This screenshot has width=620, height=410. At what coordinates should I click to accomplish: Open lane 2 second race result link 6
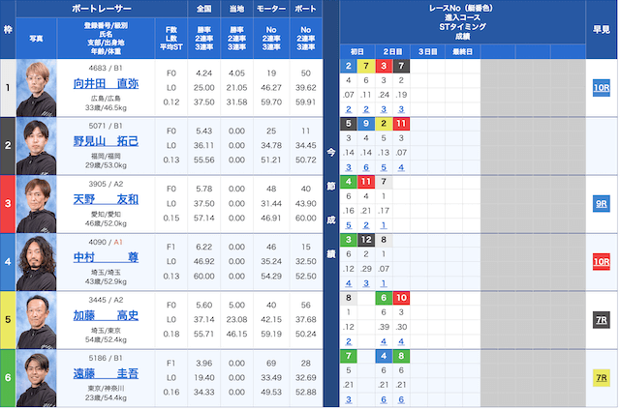(x=366, y=167)
